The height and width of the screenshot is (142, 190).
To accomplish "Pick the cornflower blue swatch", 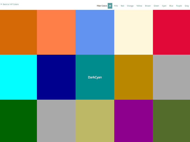I will point(95,32).
